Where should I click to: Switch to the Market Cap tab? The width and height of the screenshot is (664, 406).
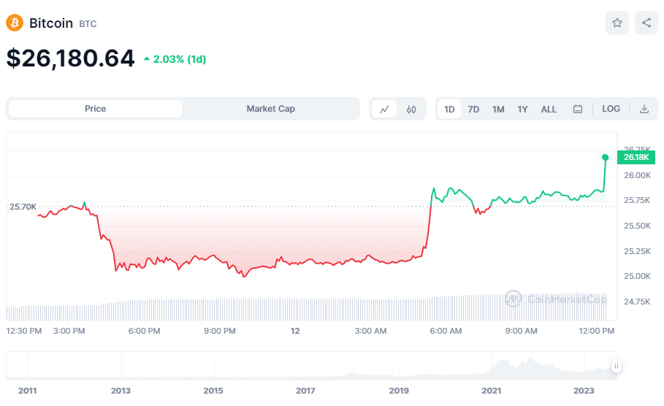coord(270,109)
